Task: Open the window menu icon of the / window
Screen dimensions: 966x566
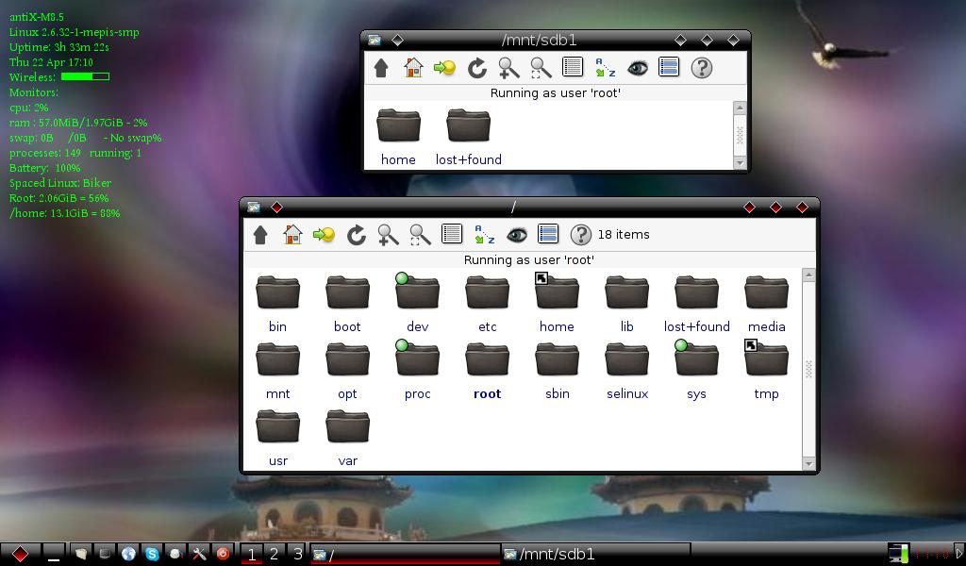Action: (x=254, y=207)
